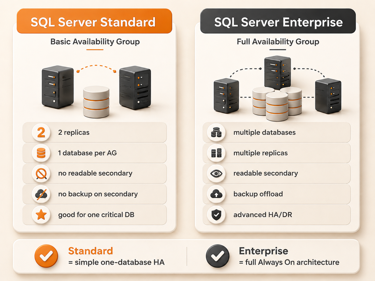Click the crossed-out no readable secondary icon
Viewport: 375px width, 281px height.
[41, 173]
